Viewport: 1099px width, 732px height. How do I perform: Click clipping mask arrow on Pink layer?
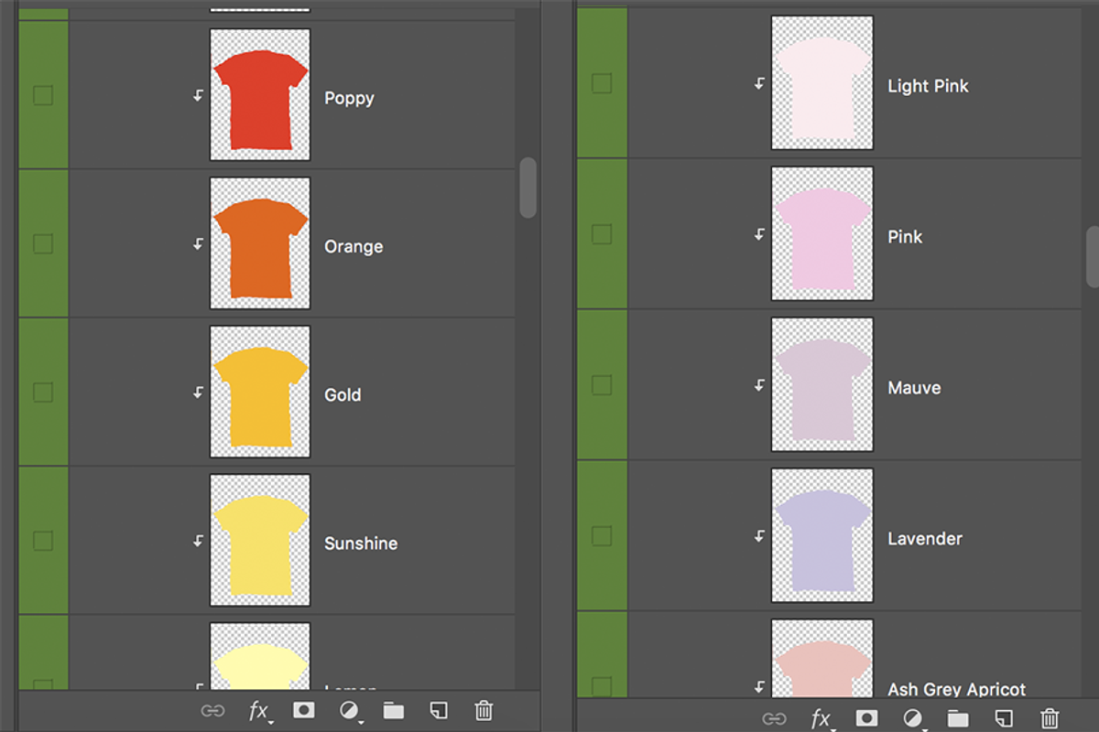759,234
